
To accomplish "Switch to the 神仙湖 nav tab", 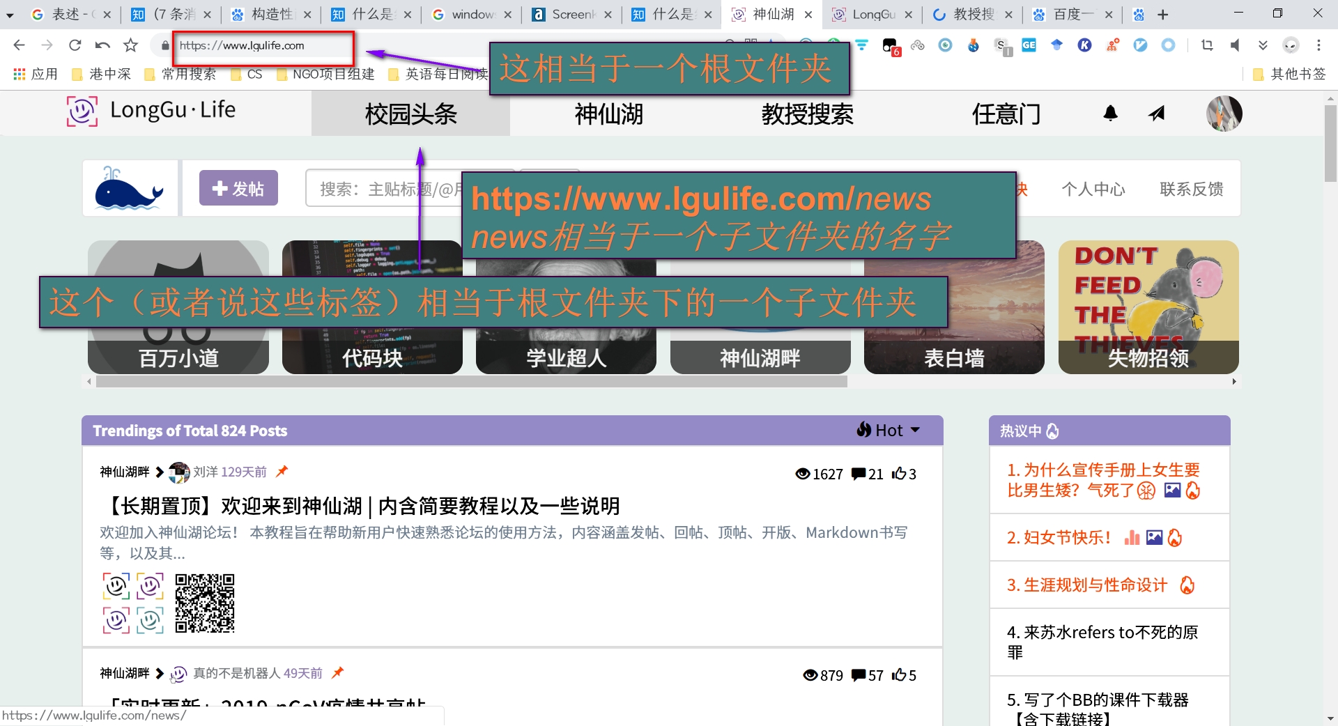I will pyautogui.click(x=608, y=114).
